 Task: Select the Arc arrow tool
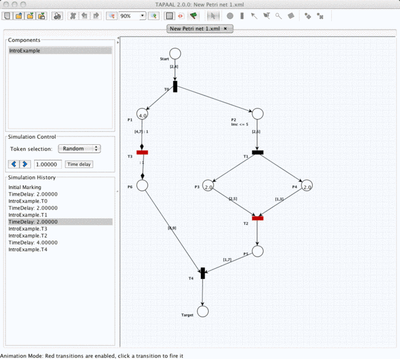pos(254,16)
